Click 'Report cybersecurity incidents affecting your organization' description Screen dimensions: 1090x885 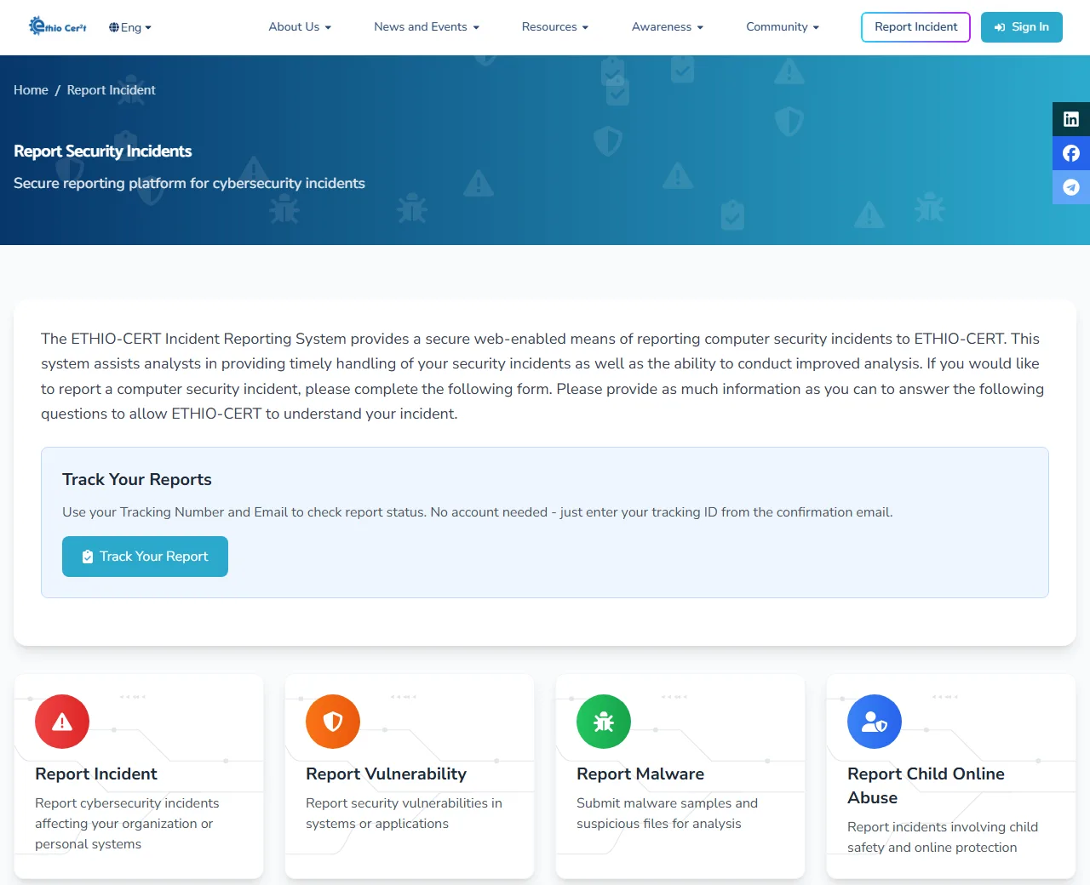pos(127,824)
